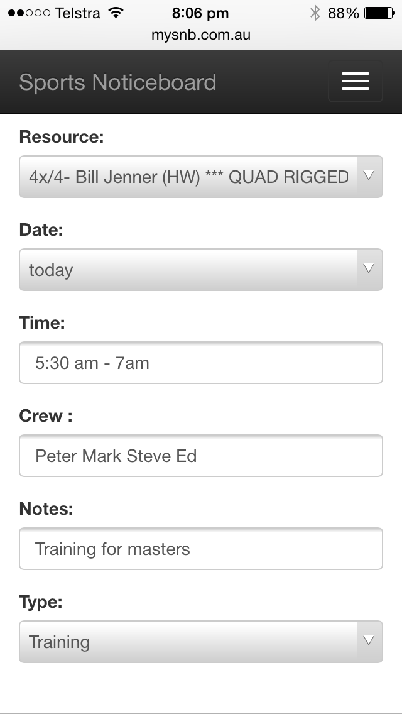Click the Sports Noticeboard title link
Image resolution: width=402 pixels, height=714 pixels.
pos(117,82)
